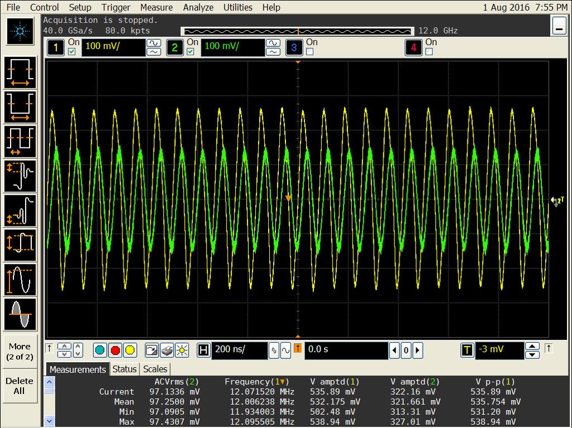Click the red octagon Stop button
The width and height of the screenshot is (572, 428).
[x=115, y=350]
